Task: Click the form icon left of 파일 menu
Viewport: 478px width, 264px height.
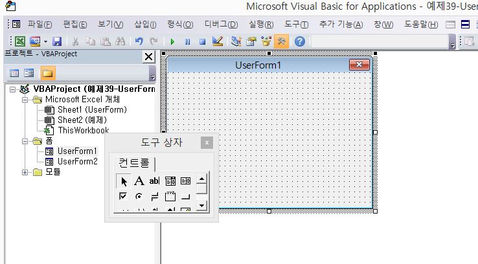Action: [16, 25]
